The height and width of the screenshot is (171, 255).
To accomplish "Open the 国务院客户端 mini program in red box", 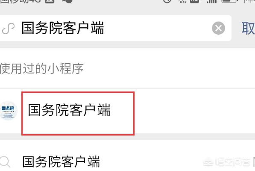I will pos(78,113).
